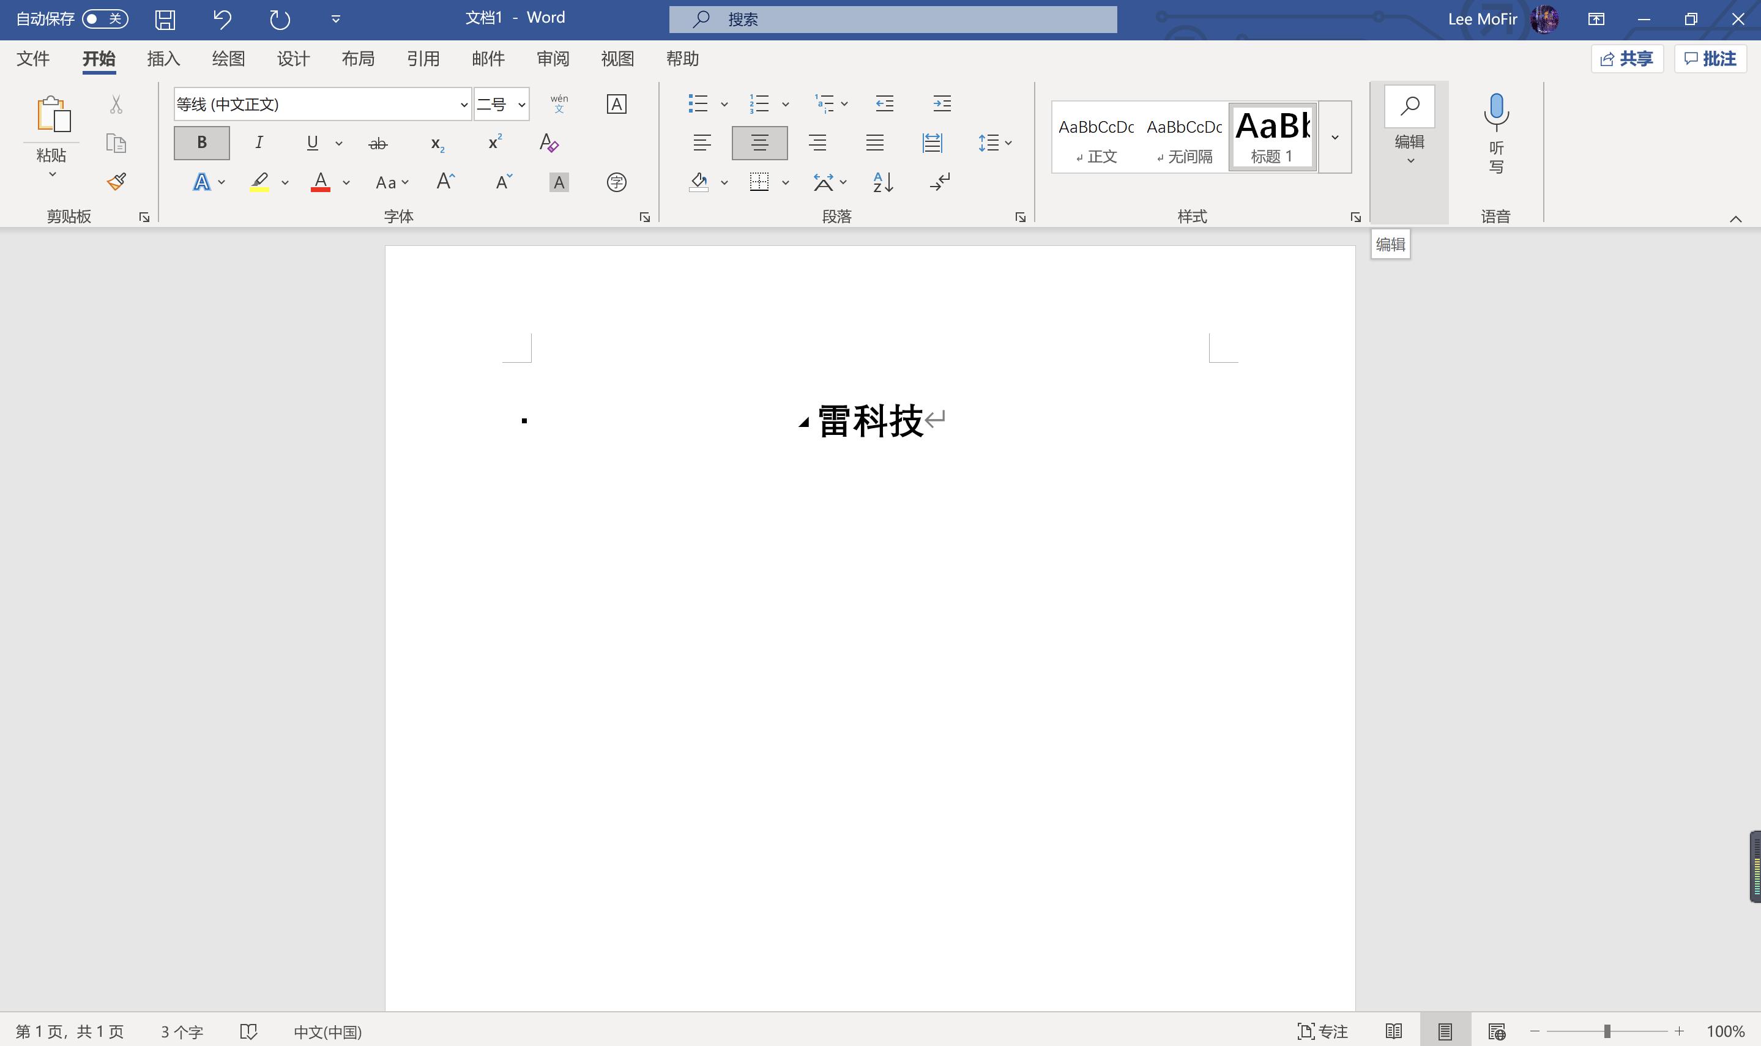This screenshot has width=1761, height=1046.
Task: Show or hide paragraph marks
Action: point(940,182)
